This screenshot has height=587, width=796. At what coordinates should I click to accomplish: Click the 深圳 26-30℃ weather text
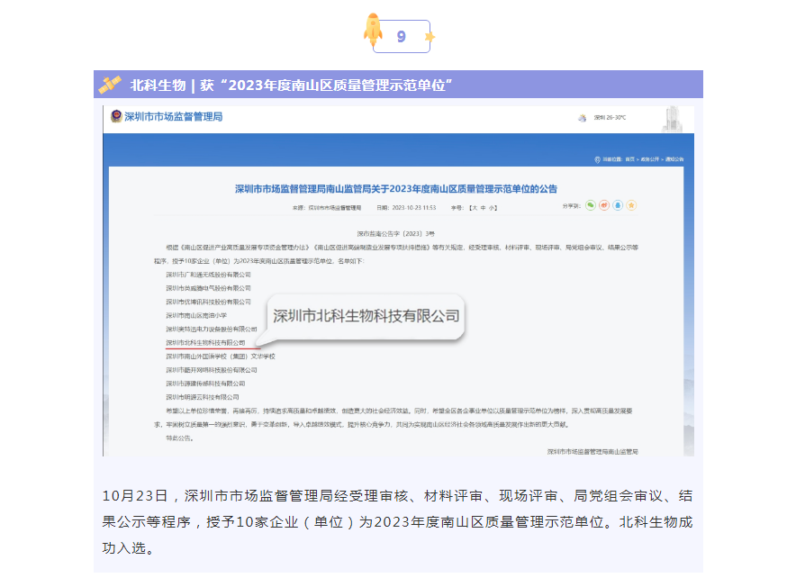610,118
